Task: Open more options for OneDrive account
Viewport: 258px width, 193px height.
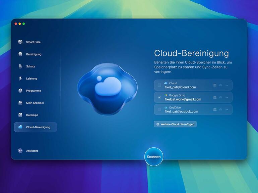Action: point(227,110)
